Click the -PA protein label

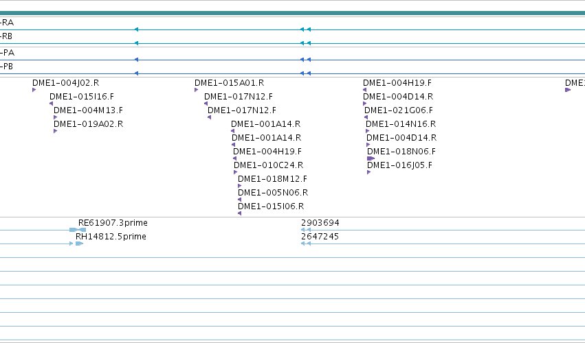[x=8, y=53]
